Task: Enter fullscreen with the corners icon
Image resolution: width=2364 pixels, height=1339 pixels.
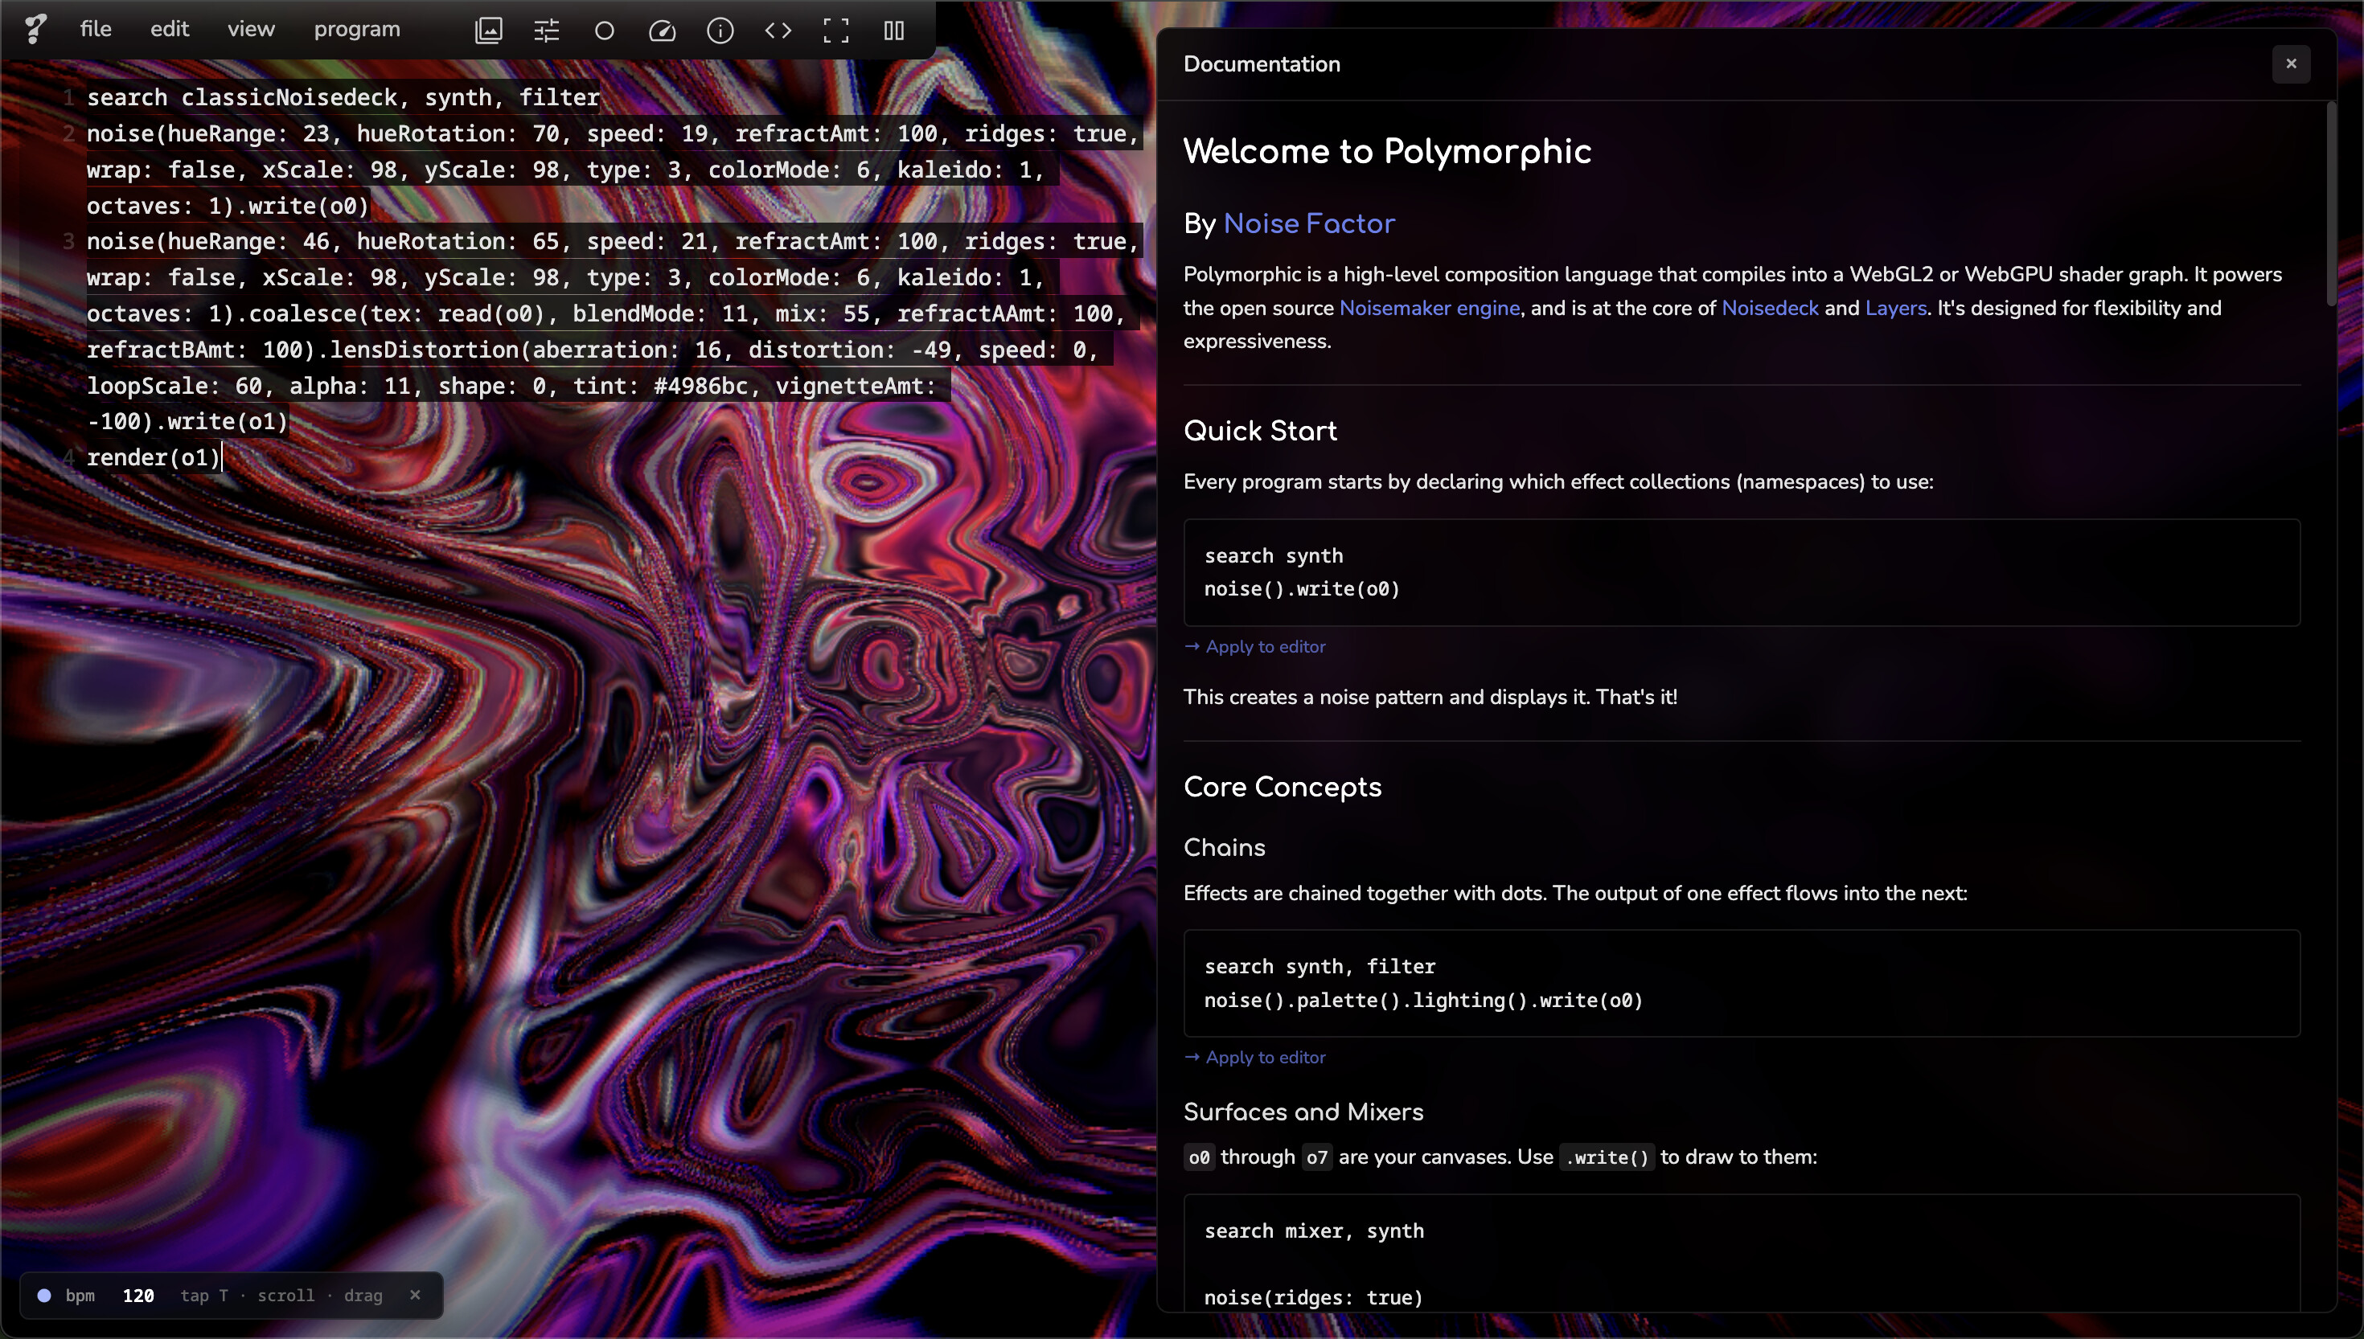Action: 836,31
